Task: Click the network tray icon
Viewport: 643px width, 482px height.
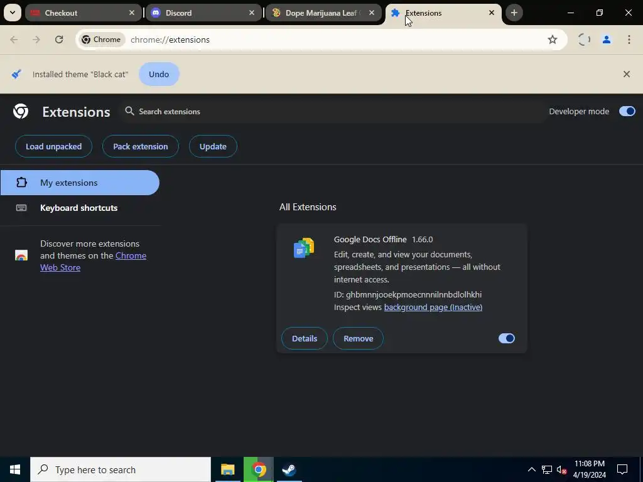Action: pyautogui.click(x=547, y=469)
